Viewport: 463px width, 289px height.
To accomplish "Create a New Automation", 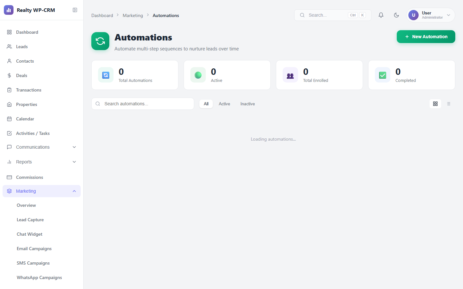I will tap(426, 37).
